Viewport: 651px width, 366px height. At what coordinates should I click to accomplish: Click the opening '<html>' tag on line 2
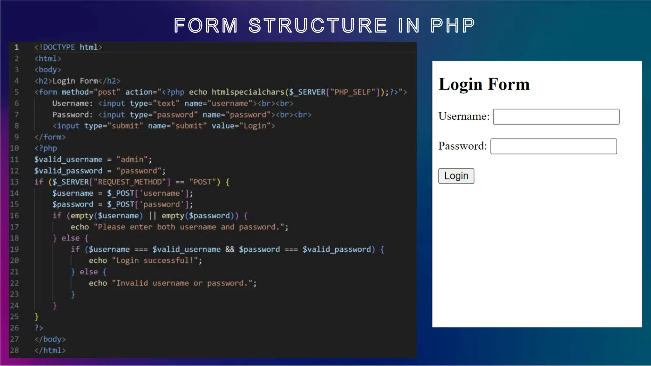click(48, 58)
